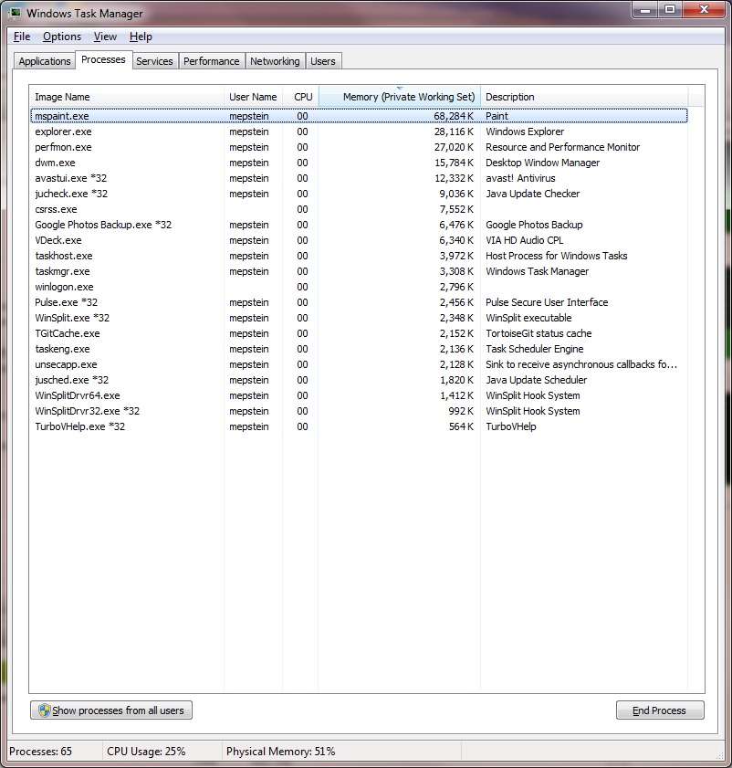Click the Java Update Scheduler description
732x768 pixels.
[536, 380]
